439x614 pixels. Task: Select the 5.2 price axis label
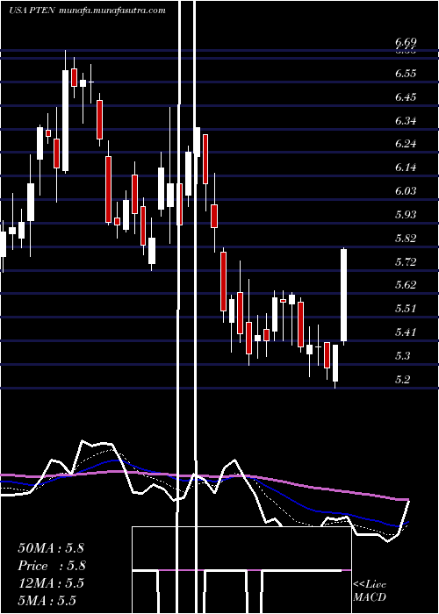click(x=402, y=379)
